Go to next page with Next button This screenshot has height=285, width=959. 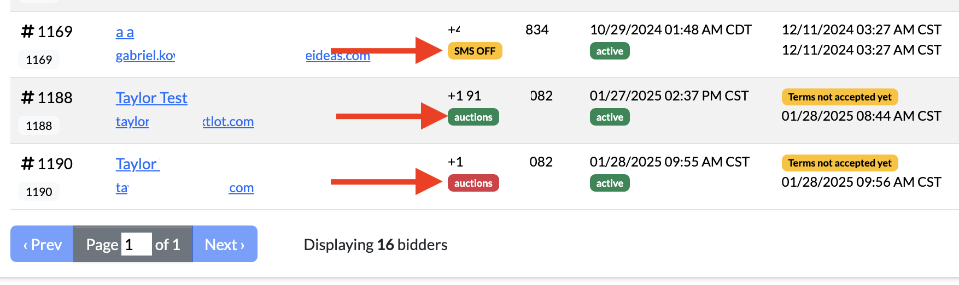pos(225,245)
